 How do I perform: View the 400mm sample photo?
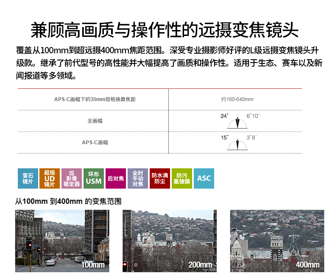pyautogui.click(x=277, y=241)
